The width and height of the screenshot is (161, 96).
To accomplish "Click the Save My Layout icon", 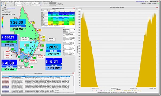I will [x=41, y=3].
